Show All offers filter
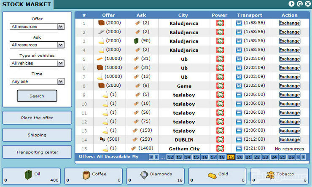312x187 pixels. pyautogui.click(x=100, y=156)
